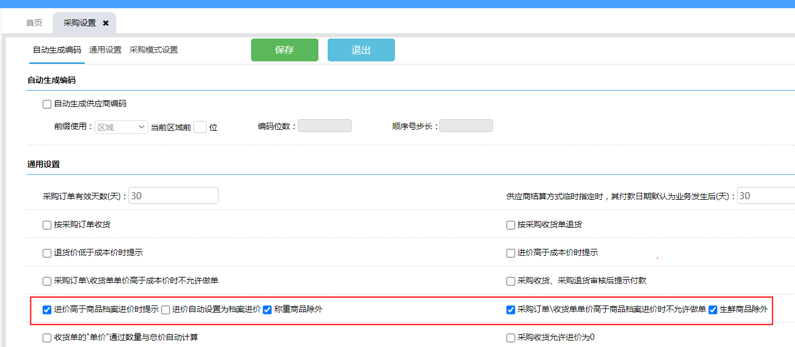Click the 采购订单有效天数 input field
This screenshot has height=347, width=795.
point(173,196)
